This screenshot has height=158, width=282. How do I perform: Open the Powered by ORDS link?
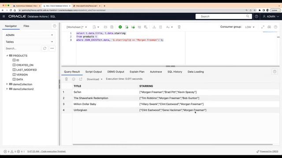pos(267,151)
